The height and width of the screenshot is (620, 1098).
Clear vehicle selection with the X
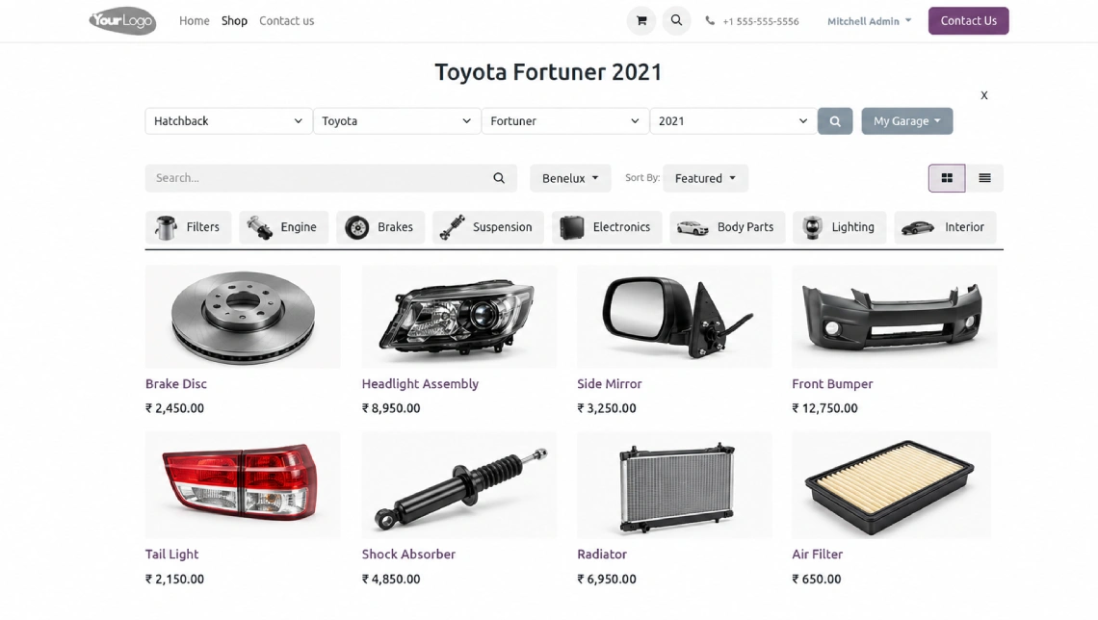pyautogui.click(x=983, y=95)
